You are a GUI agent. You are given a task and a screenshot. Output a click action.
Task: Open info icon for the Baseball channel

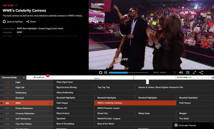(50, 98)
